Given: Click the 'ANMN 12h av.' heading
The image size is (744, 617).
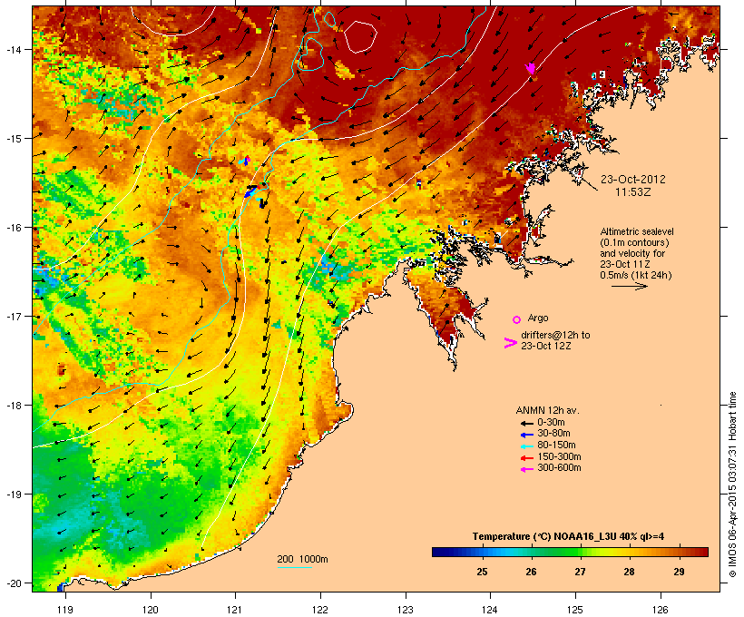Looking at the screenshot, I should (x=547, y=410).
